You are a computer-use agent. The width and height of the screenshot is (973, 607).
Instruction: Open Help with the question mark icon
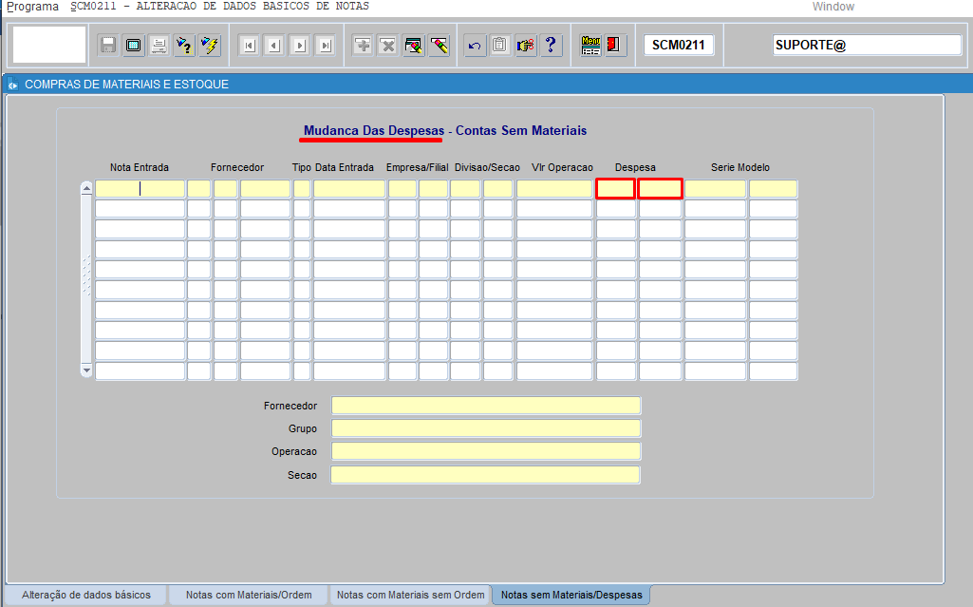551,46
